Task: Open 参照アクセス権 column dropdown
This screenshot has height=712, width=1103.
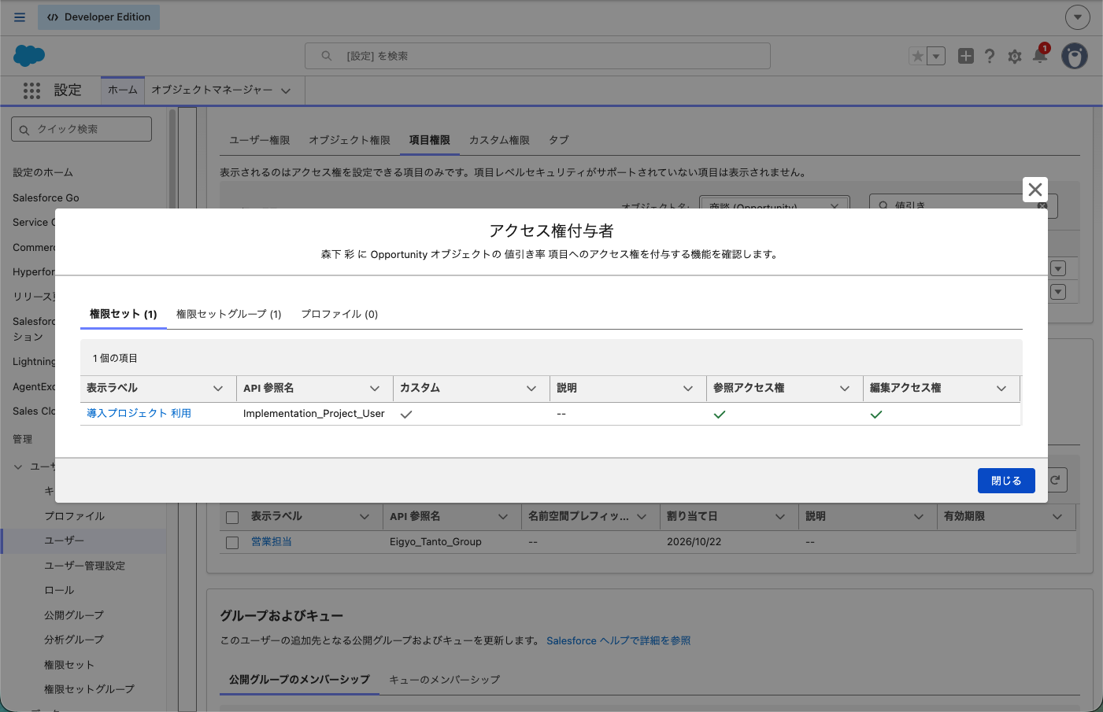Action: [x=845, y=389]
